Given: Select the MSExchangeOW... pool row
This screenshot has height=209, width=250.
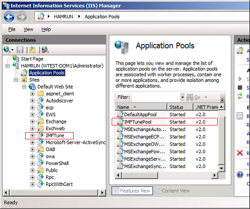Looking at the screenshot, I should click(x=167, y=144).
